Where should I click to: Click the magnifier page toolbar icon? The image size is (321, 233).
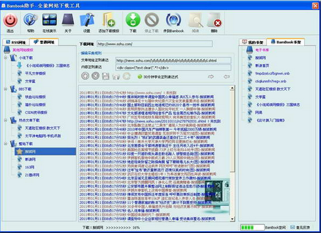tap(195, 20)
